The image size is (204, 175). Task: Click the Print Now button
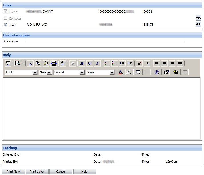(x=13, y=172)
